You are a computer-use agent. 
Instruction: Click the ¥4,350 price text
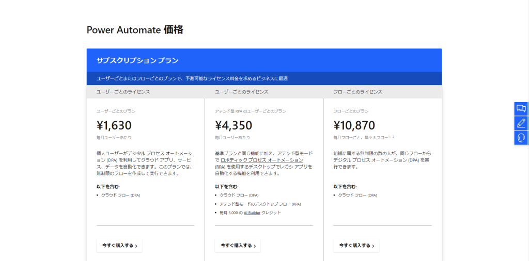234,125
